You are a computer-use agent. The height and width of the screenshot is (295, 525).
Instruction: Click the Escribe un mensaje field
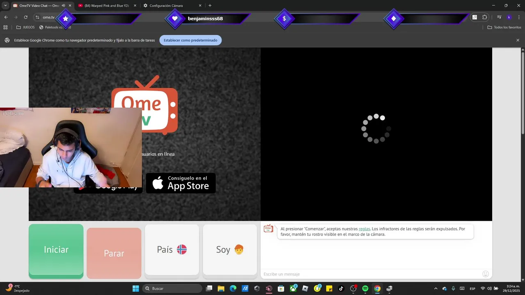(x=371, y=274)
